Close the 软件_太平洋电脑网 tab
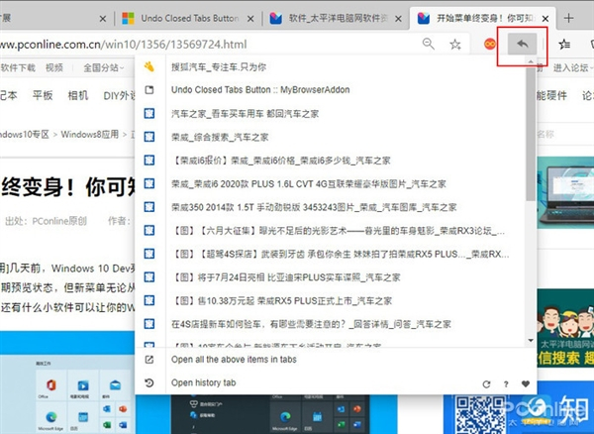This screenshot has height=434, width=594. [398, 19]
